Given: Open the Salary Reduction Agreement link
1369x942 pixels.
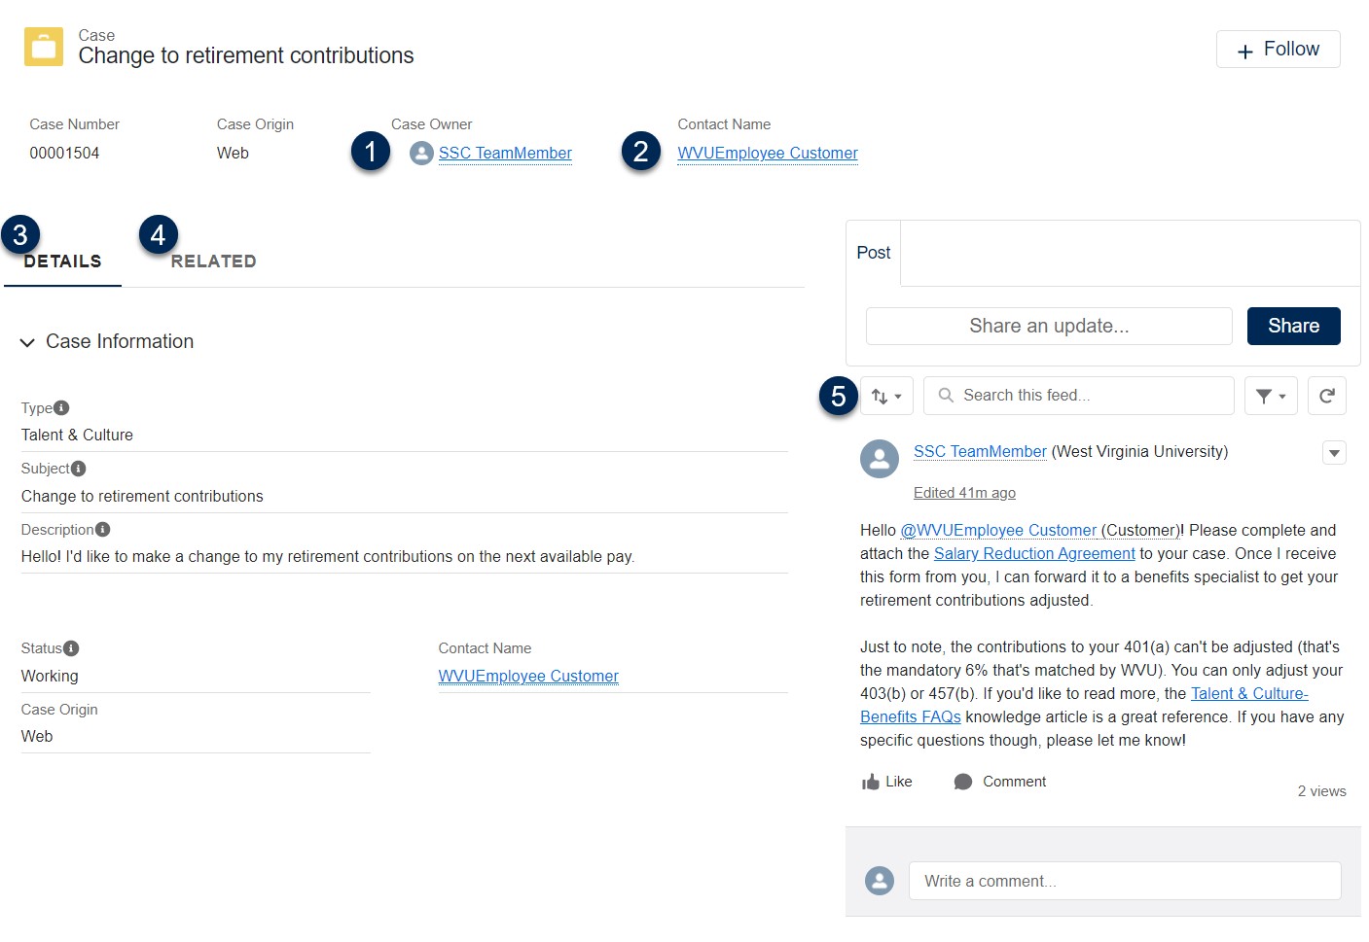Looking at the screenshot, I should coord(1033,553).
